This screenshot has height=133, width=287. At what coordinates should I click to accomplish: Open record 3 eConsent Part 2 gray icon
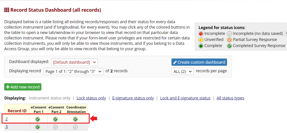56,127
